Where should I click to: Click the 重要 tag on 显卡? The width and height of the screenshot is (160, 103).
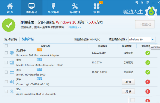coord(39,69)
